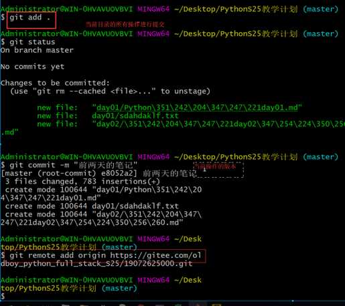Click the "Changes to be committed:" heading
Viewport: 345px width, 306px height.
click(55, 83)
